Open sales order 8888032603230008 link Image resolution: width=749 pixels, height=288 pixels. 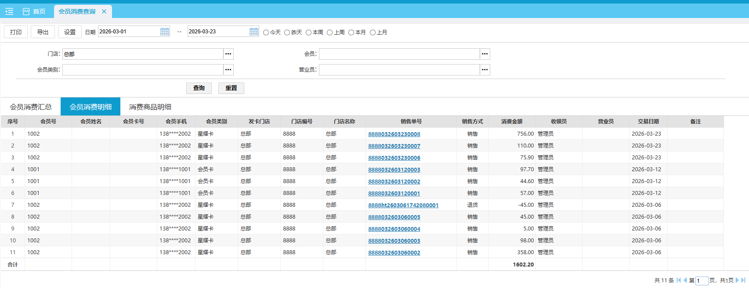pos(394,134)
